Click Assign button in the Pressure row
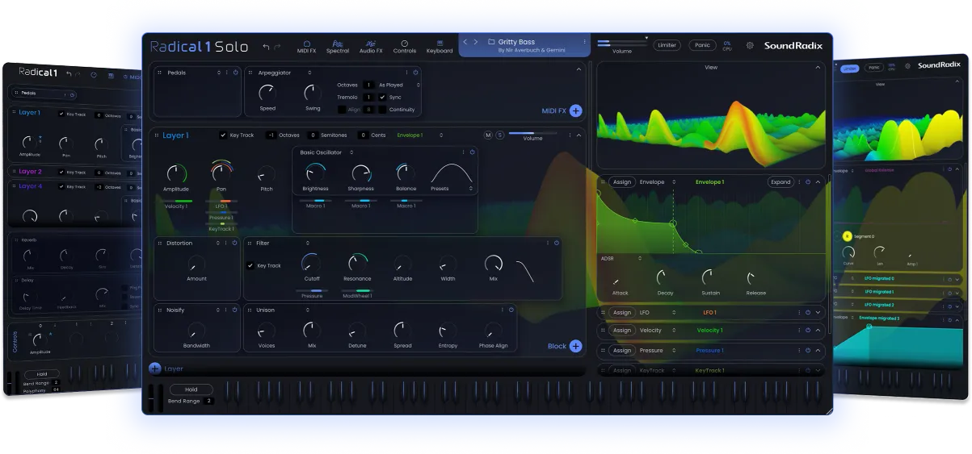The image size is (972, 454). click(621, 351)
